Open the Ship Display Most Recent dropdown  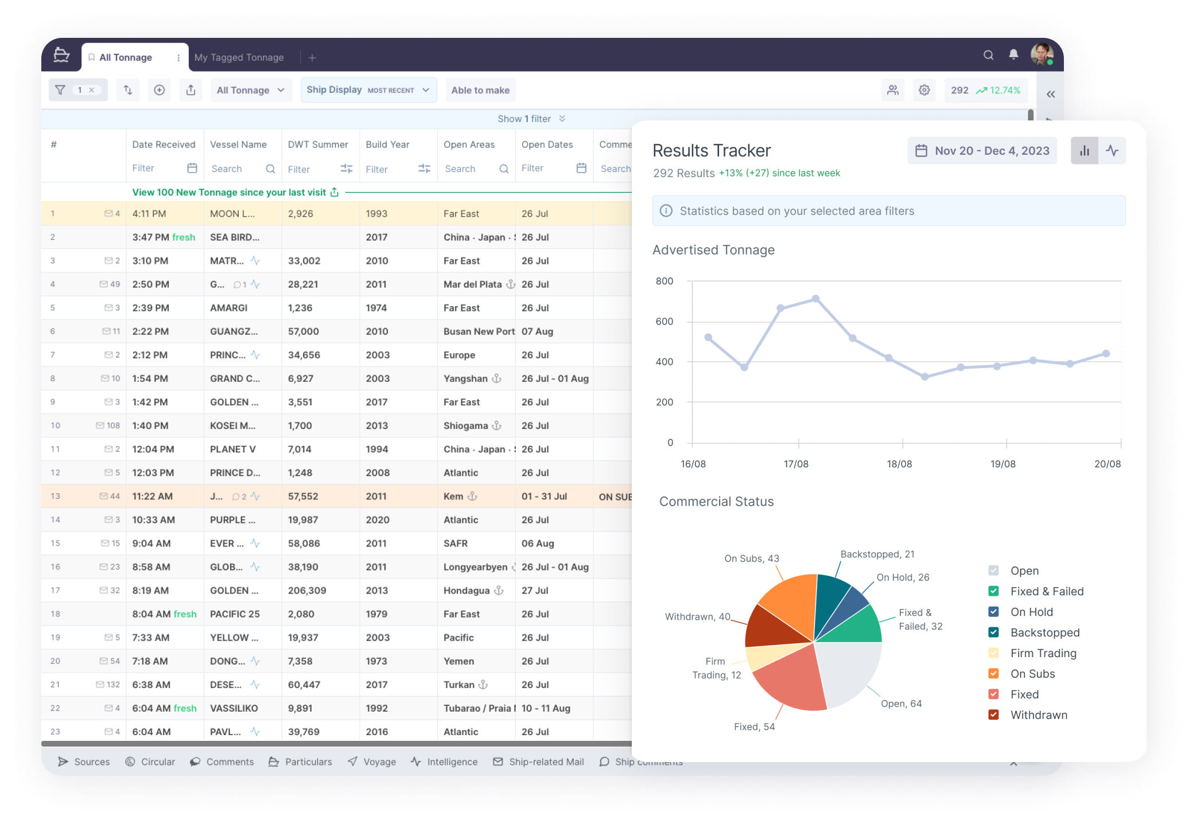pos(368,90)
